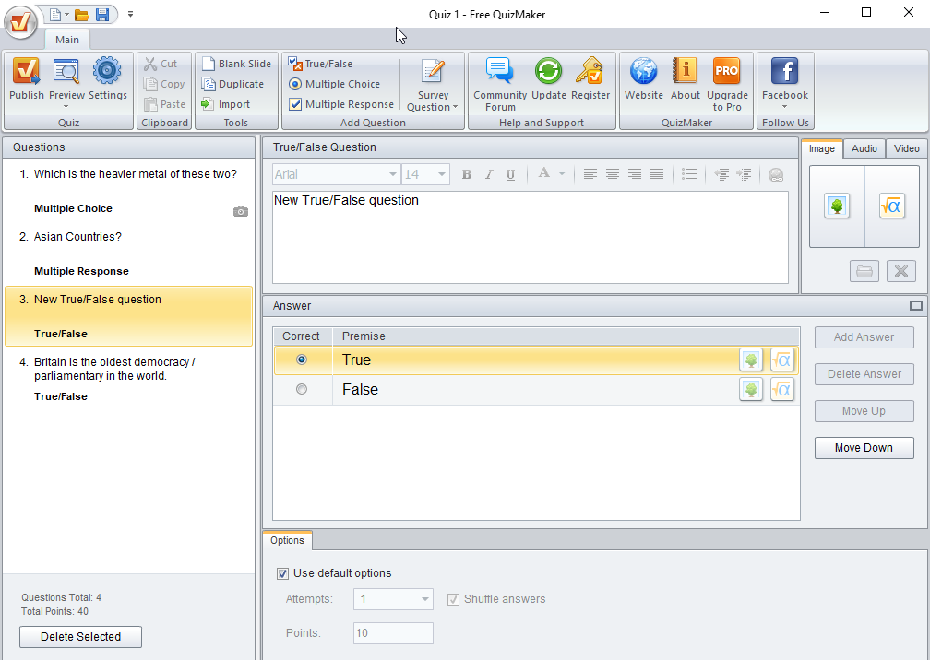Open the About info icon
930x660 pixels.
685,71
